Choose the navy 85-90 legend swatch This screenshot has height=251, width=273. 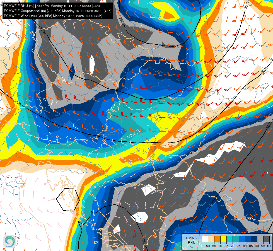[x=254, y=239]
